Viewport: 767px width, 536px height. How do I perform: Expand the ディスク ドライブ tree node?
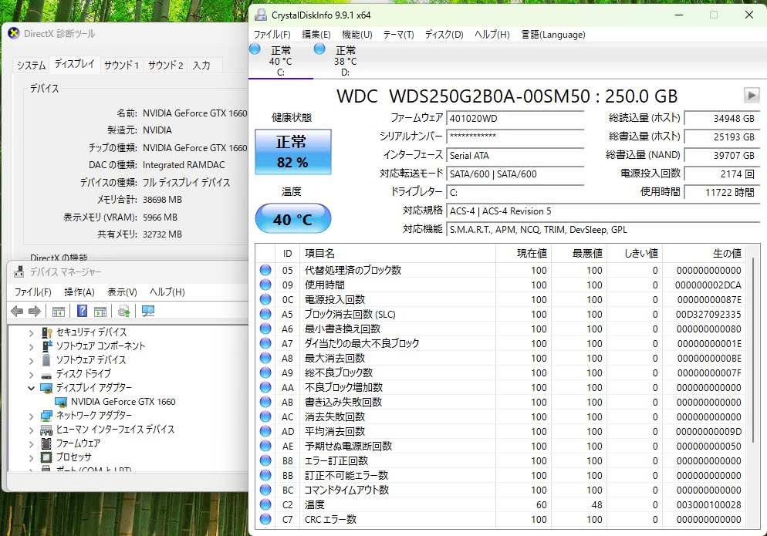(32, 375)
